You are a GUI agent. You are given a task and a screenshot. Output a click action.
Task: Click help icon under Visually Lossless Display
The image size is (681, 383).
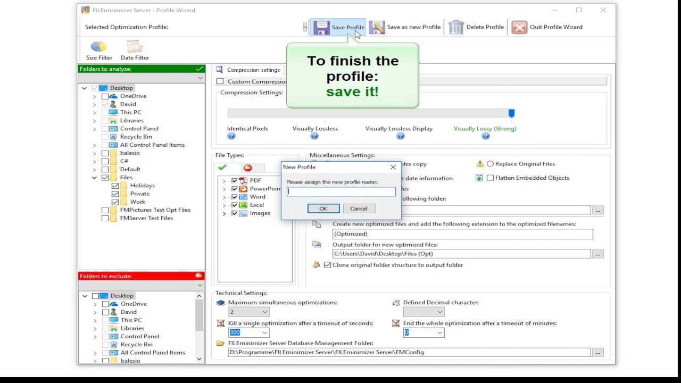(401, 136)
